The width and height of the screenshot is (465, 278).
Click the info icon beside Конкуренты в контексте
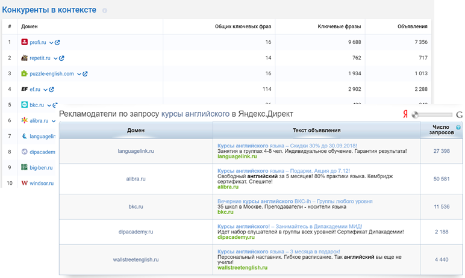coord(105,11)
